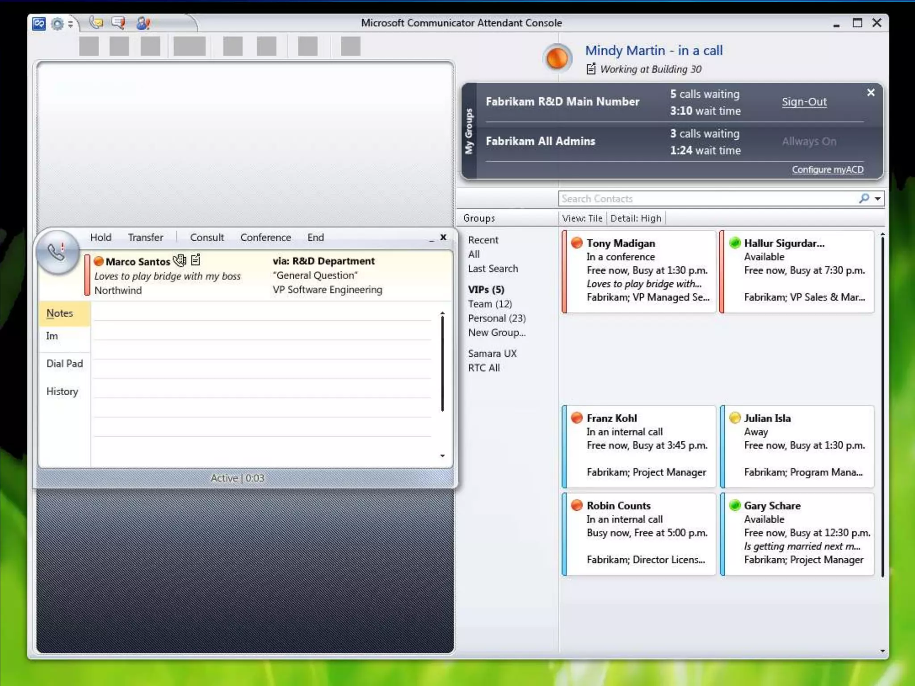The height and width of the screenshot is (686, 915).
Task: Select the VIPs (5) group
Action: click(486, 289)
